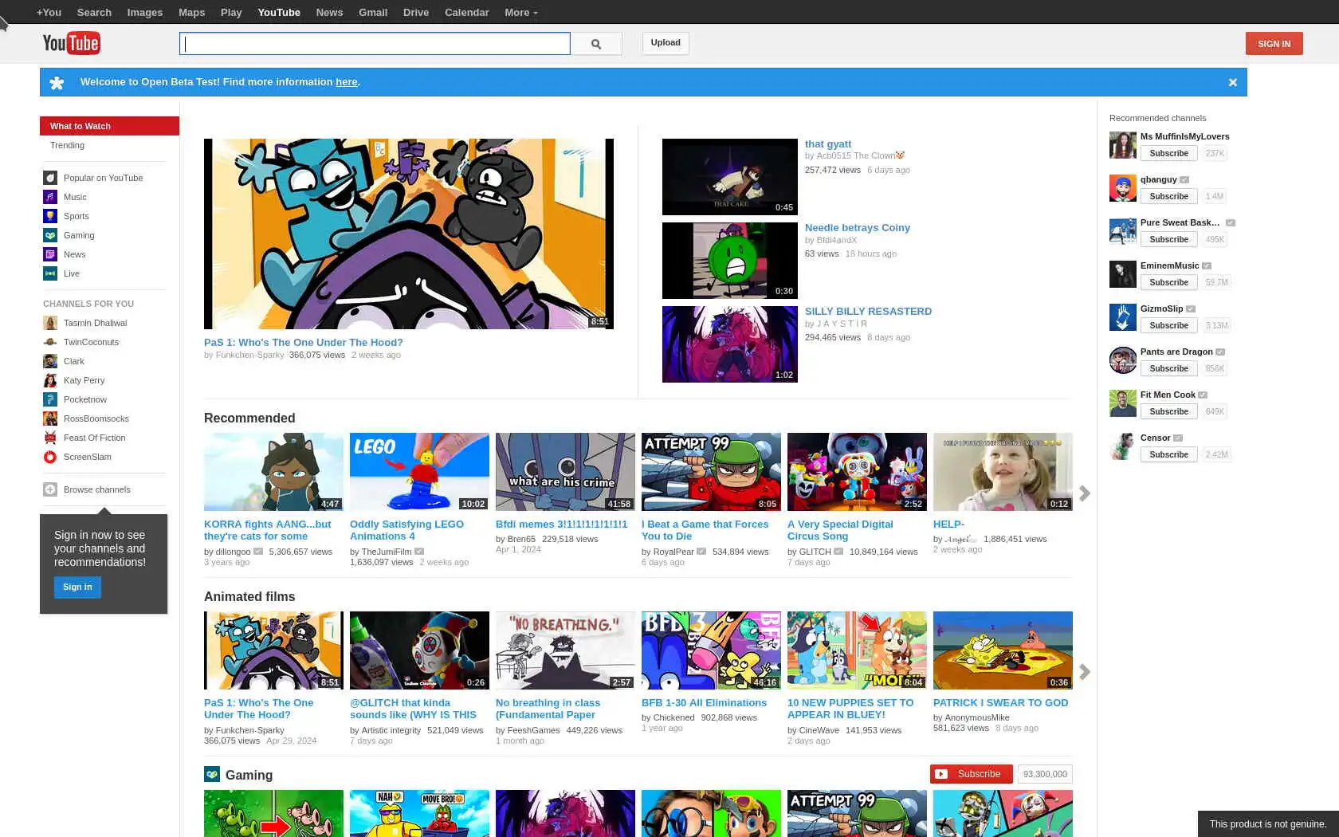
Task: Open Calendar from the top bar
Action: pyautogui.click(x=466, y=13)
